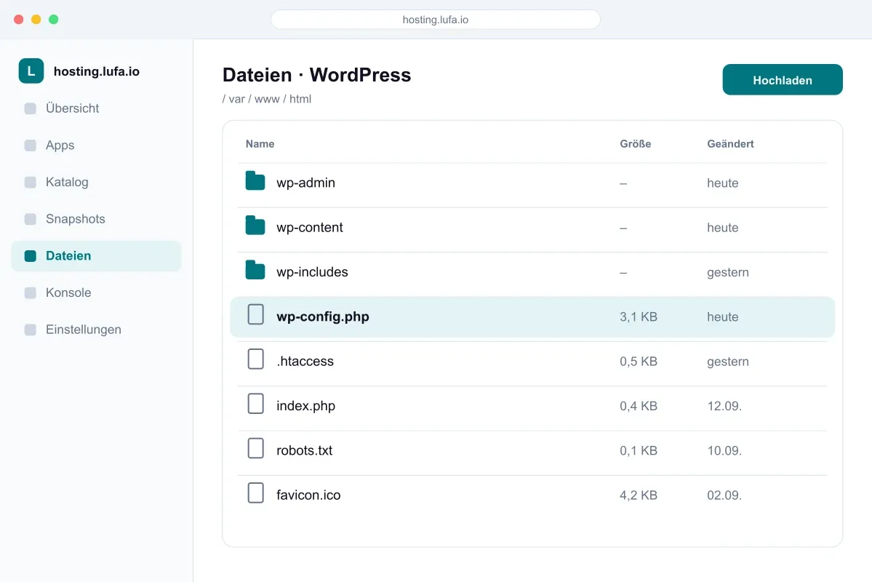Click 'heute' in the wp-content row
This screenshot has width=872, height=582.
click(722, 228)
